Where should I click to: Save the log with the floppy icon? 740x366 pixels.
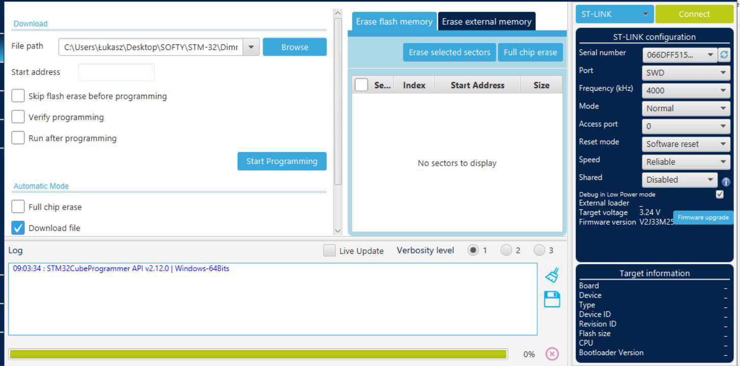click(552, 299)
